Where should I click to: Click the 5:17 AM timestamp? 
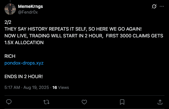pyautogui.click(x=12, y=87)
